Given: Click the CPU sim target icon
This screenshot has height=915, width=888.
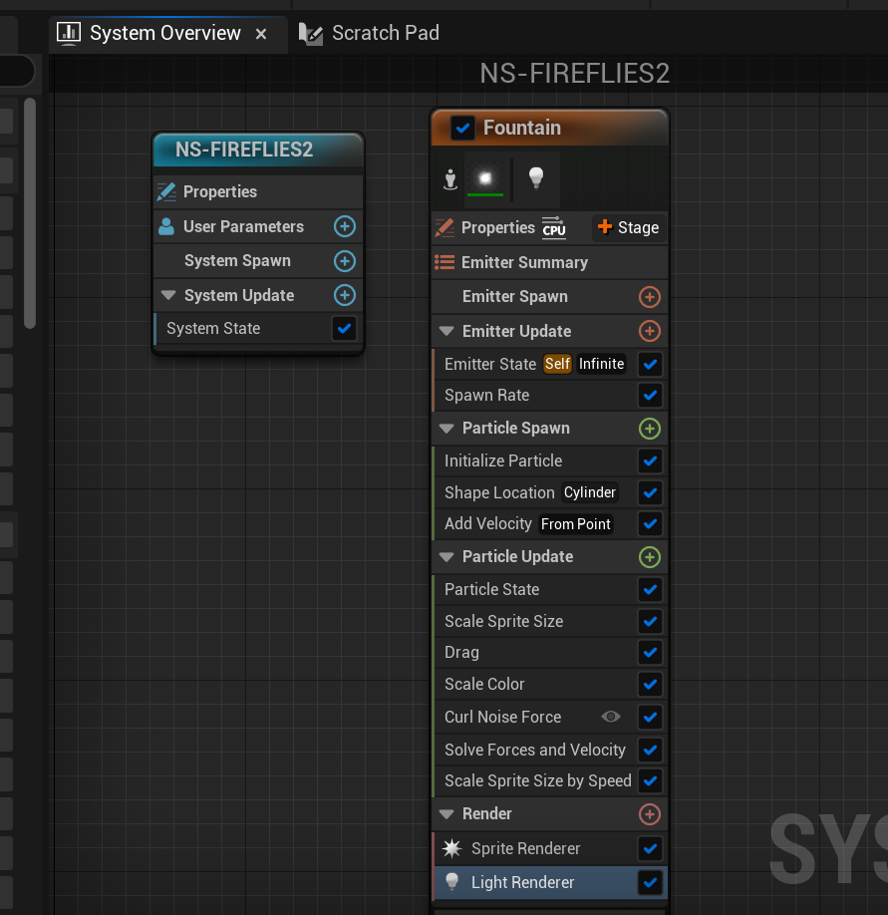Looking at the screenshot, I should click(x=554, y=227).
